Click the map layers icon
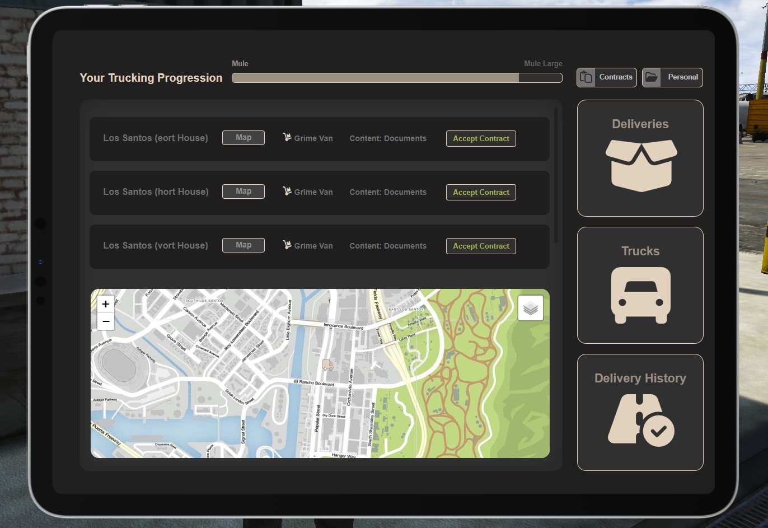Image resolution: width=768 pixels, height=528 pixels. point(531,308)
